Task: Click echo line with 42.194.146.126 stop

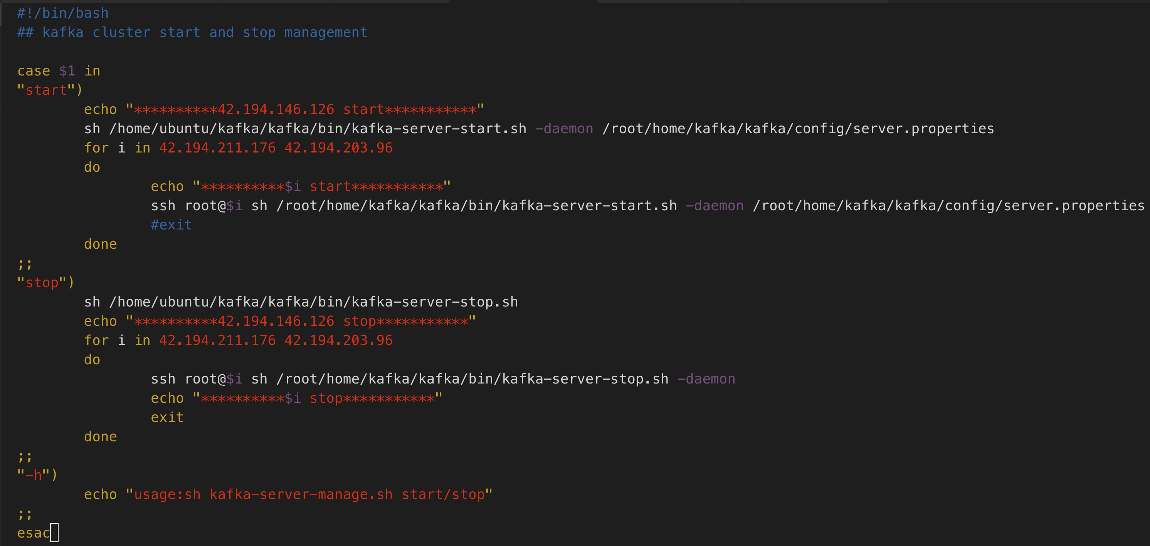Action: click(279, 321)
